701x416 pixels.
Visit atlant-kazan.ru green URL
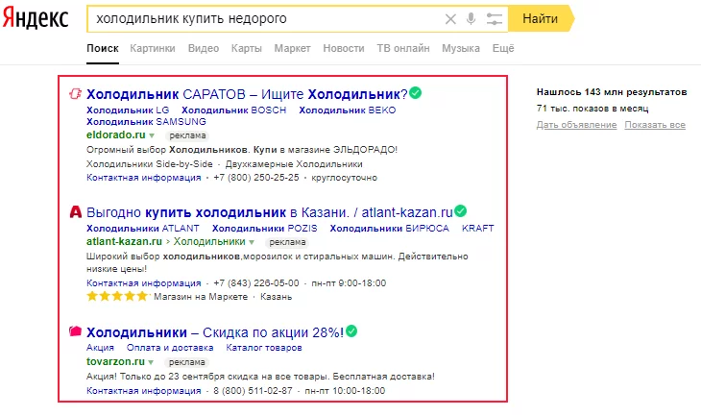click(124, 241)
